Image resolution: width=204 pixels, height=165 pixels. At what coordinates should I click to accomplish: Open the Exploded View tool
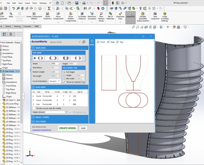point(120,16)
